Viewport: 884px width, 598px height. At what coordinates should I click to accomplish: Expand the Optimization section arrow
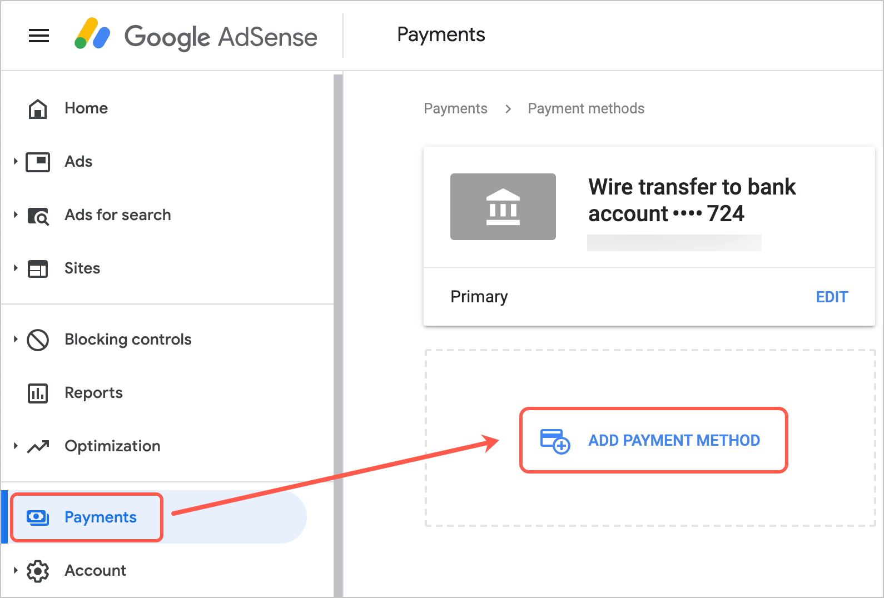tap(16, 446)
